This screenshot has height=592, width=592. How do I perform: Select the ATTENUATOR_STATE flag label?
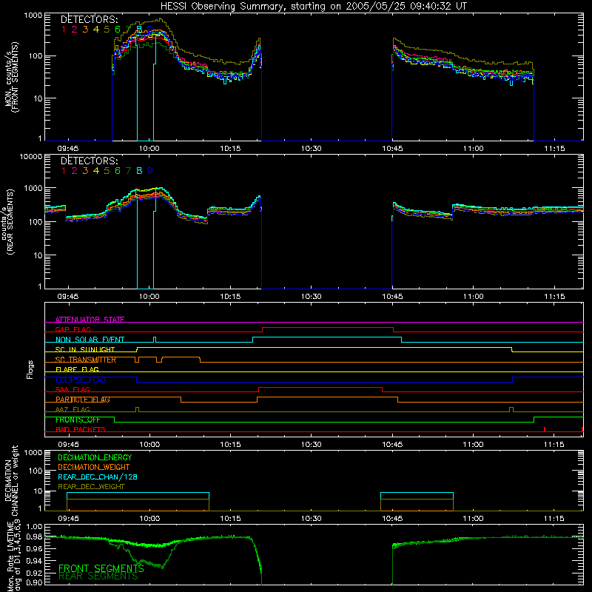point(90,320)
